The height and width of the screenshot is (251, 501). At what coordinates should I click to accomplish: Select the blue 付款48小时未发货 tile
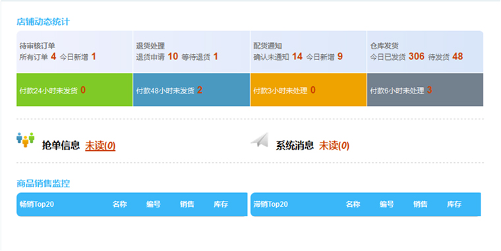click(x=191, y=90)
